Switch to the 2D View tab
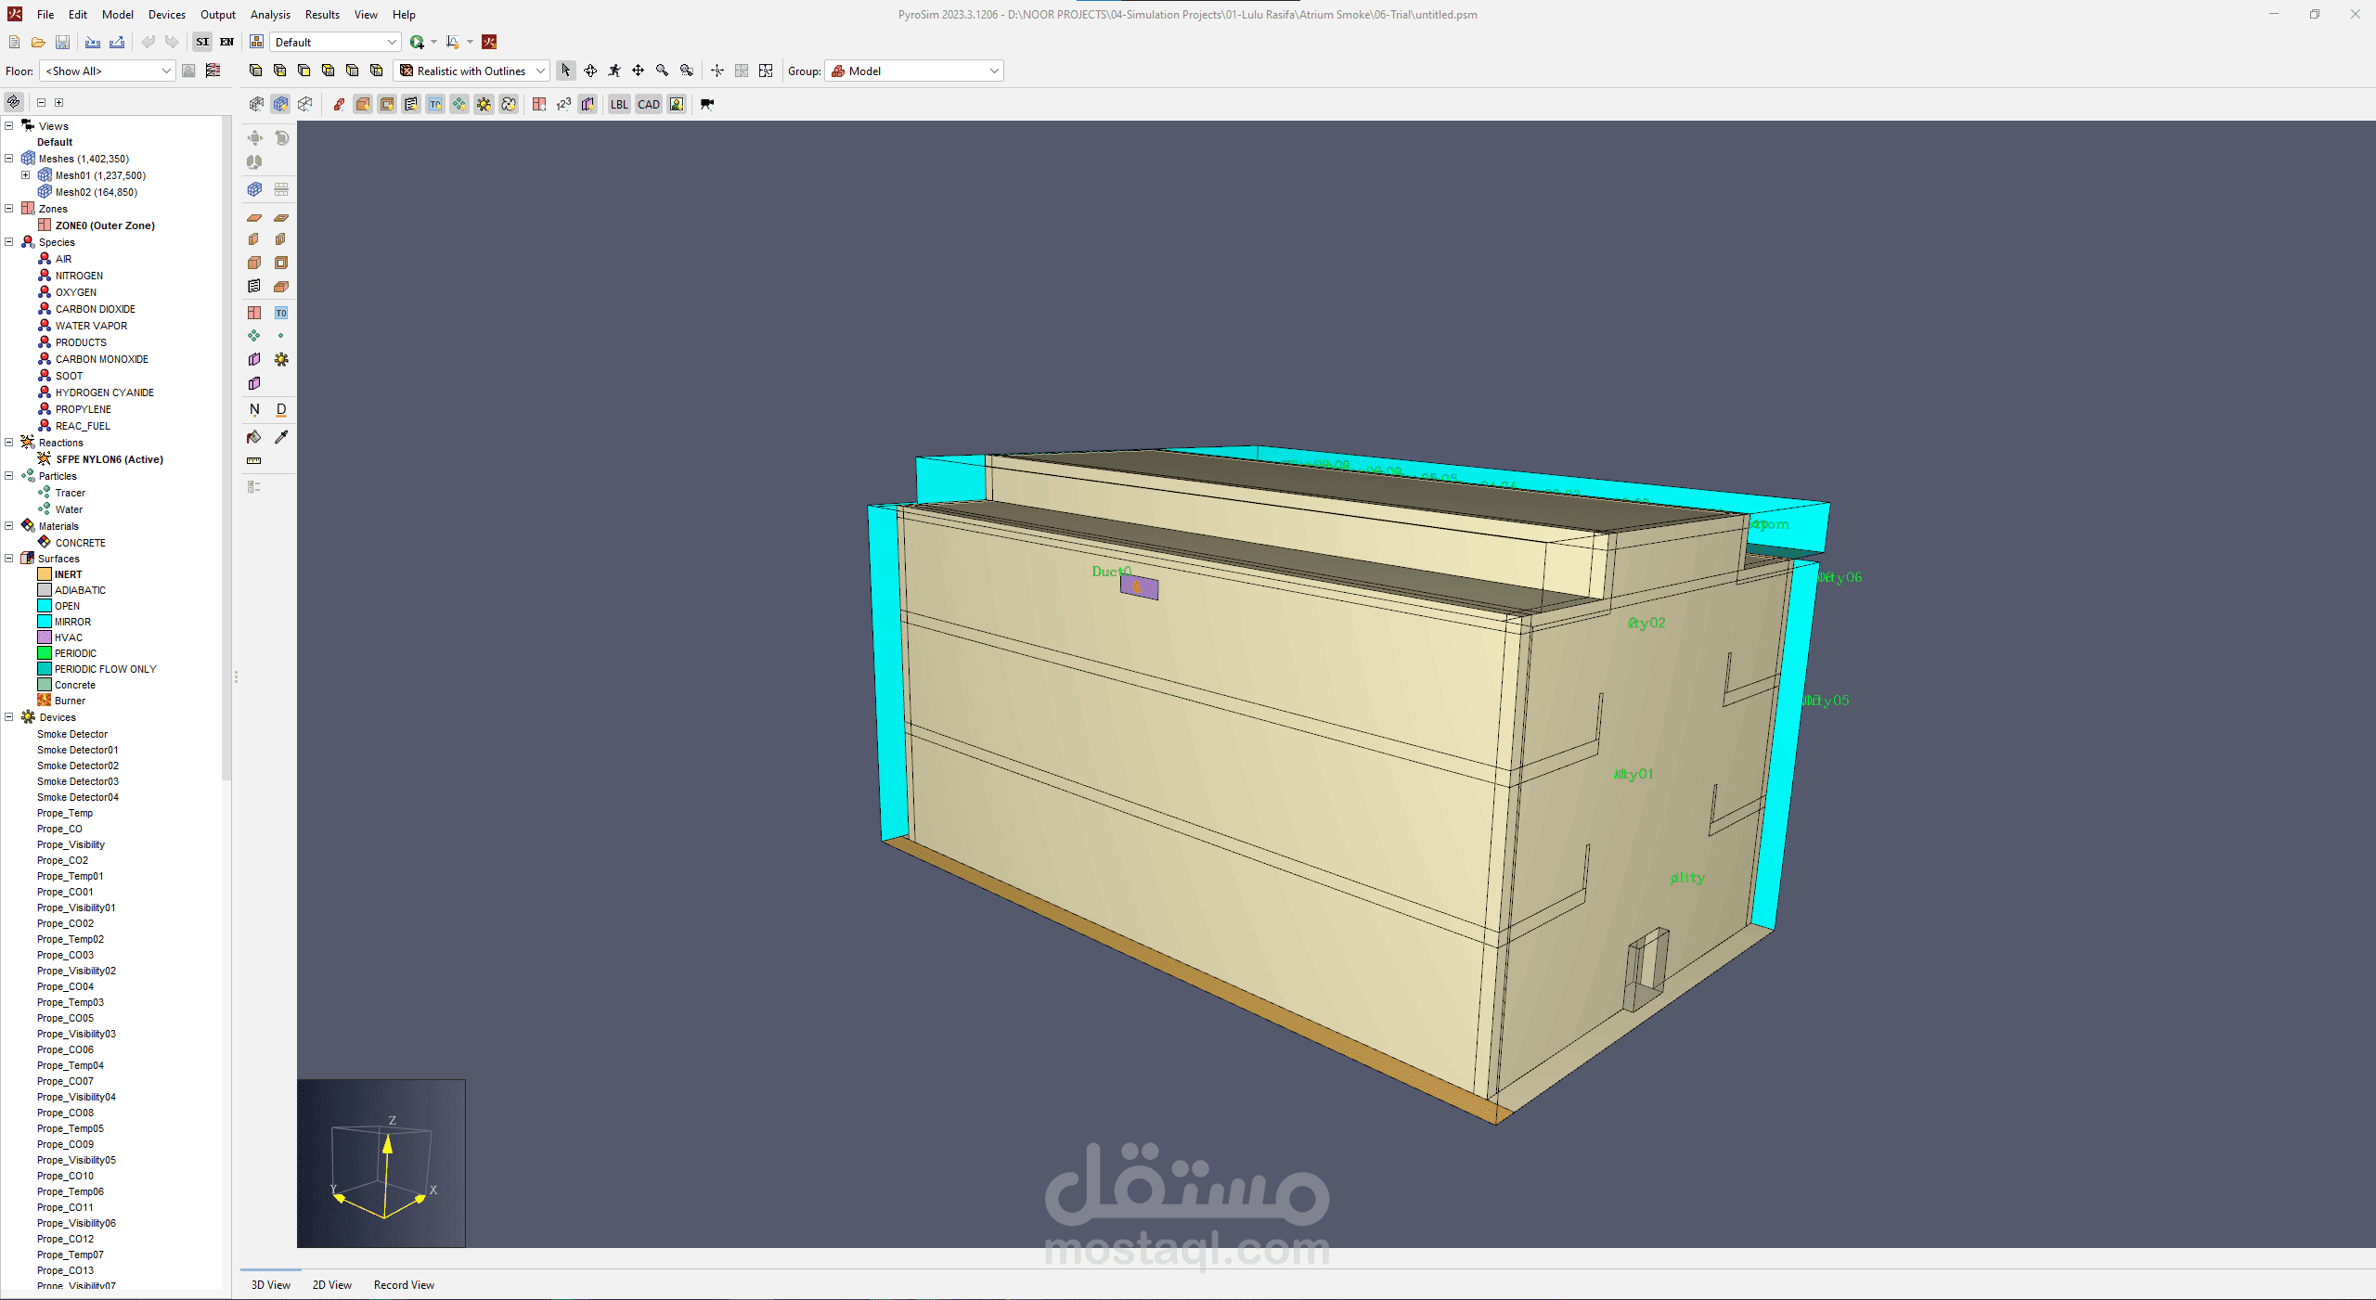The image size is (2376, 1300). click(332, 1285)
